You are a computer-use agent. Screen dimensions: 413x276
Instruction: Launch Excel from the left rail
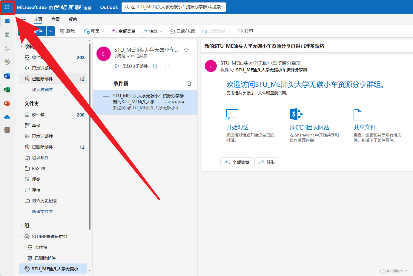coord(7,90)
